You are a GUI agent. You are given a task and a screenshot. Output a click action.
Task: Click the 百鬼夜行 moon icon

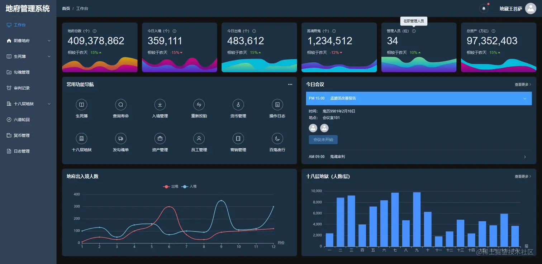(277, 138)
